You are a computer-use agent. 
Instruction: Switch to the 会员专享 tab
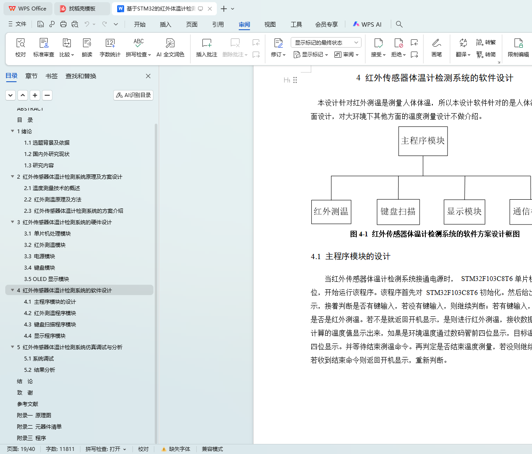coord(327,24)
